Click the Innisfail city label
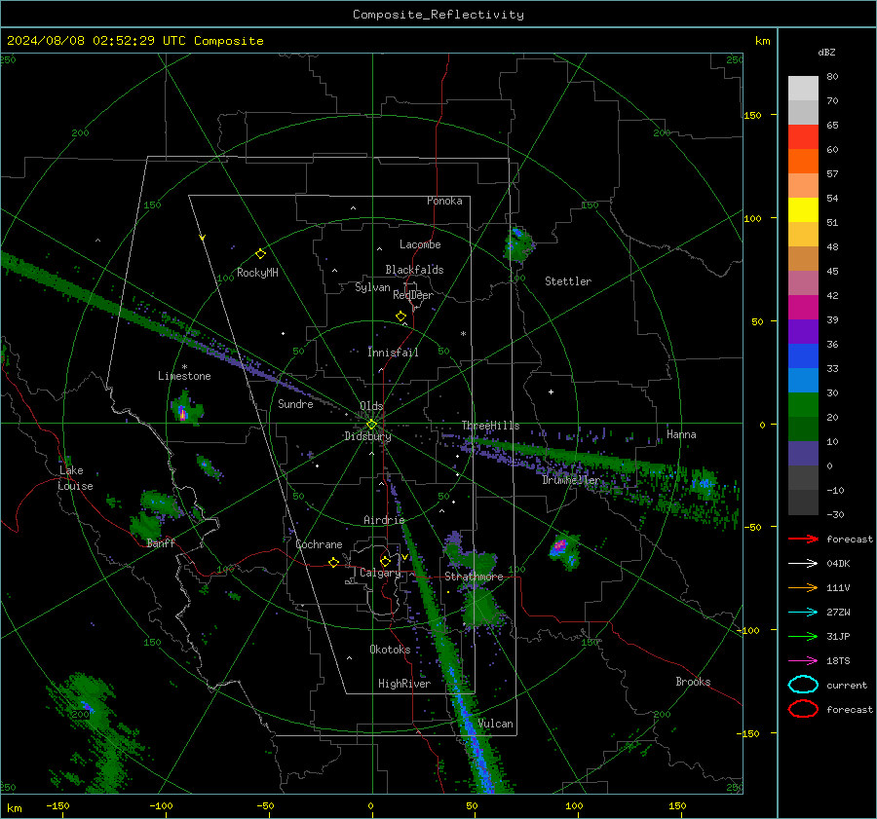 click(x=393, y=353)
